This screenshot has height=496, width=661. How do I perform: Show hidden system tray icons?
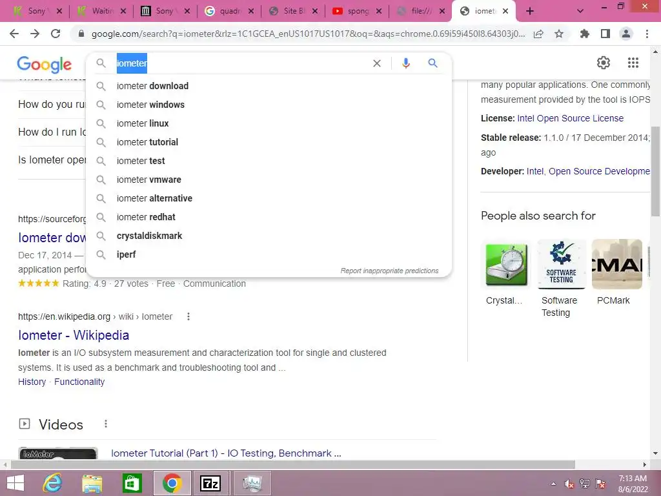tap(553, 484)
